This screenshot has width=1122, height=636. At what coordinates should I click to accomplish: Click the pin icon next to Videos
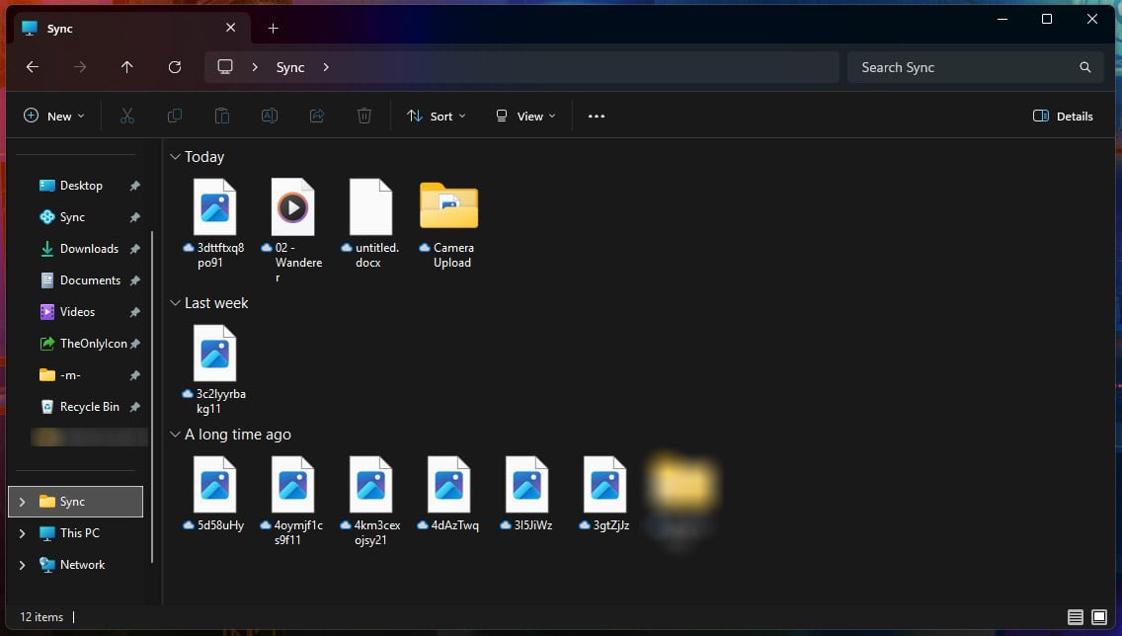(134, 311)
